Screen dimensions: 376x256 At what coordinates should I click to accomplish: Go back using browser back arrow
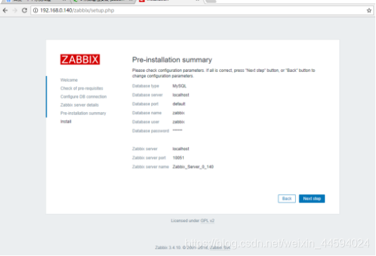pos(5,10)
